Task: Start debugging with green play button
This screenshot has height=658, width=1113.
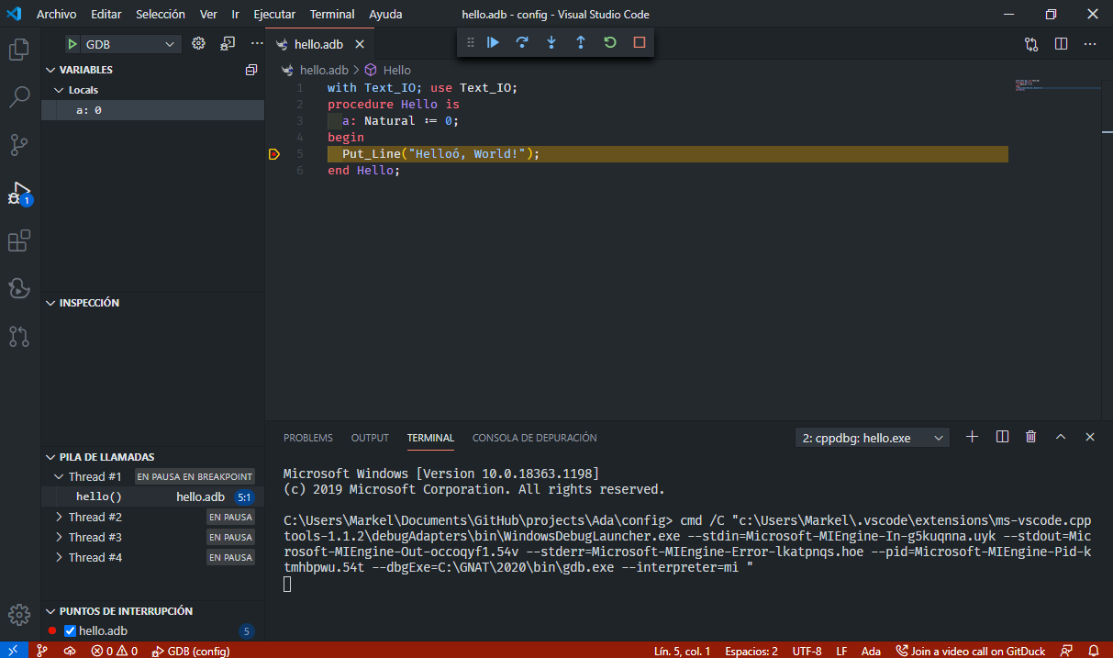Action: 72,44
